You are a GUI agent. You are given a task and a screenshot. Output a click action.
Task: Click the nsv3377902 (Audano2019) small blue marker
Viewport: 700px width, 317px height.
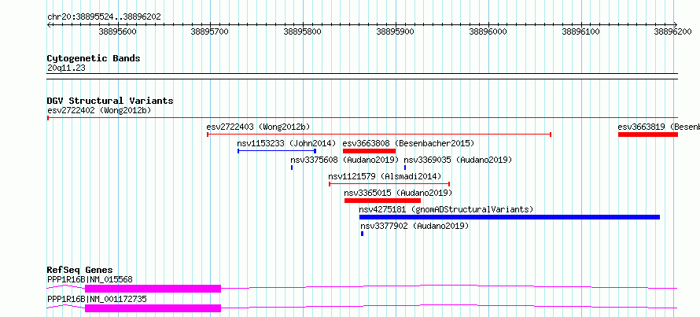(362, 234)
